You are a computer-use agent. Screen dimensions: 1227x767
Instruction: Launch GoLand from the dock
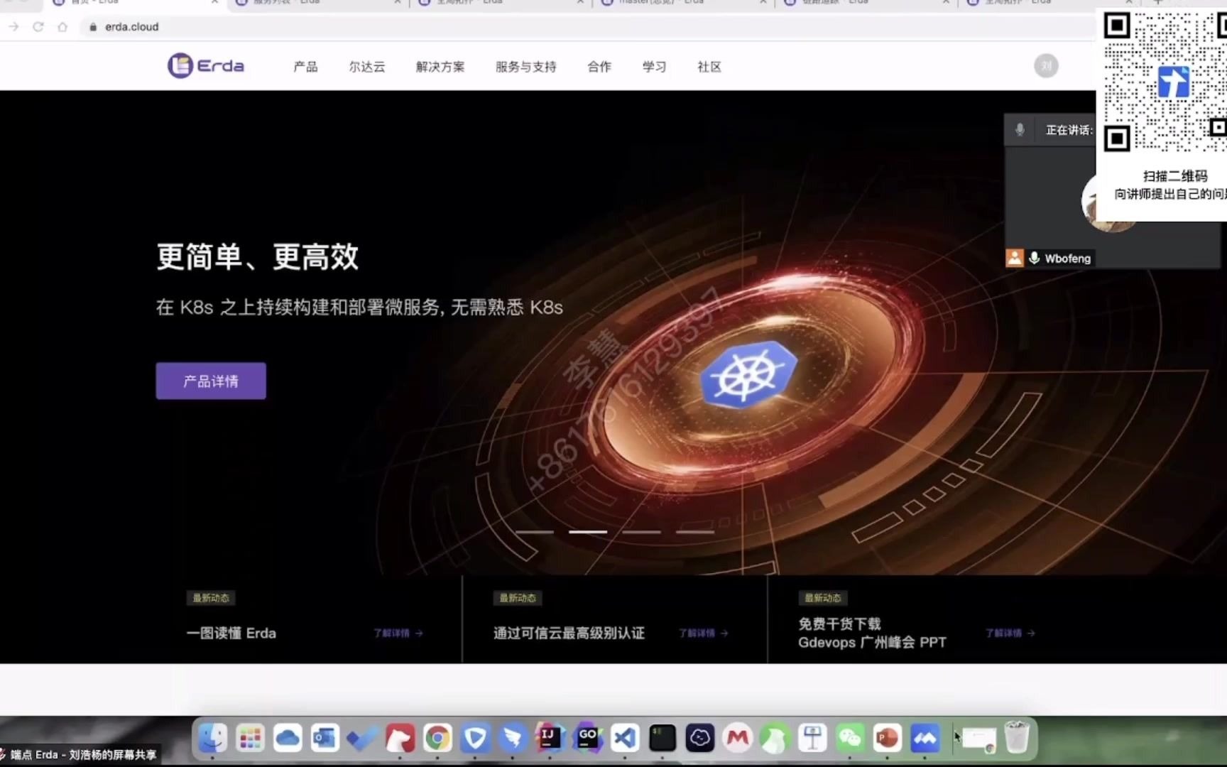587,739
